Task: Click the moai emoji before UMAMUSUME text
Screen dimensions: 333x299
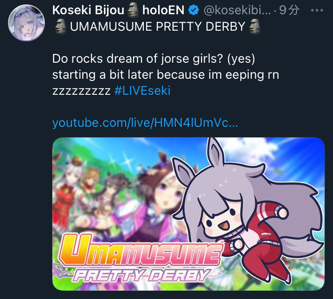Action: [x=60, y=26]
